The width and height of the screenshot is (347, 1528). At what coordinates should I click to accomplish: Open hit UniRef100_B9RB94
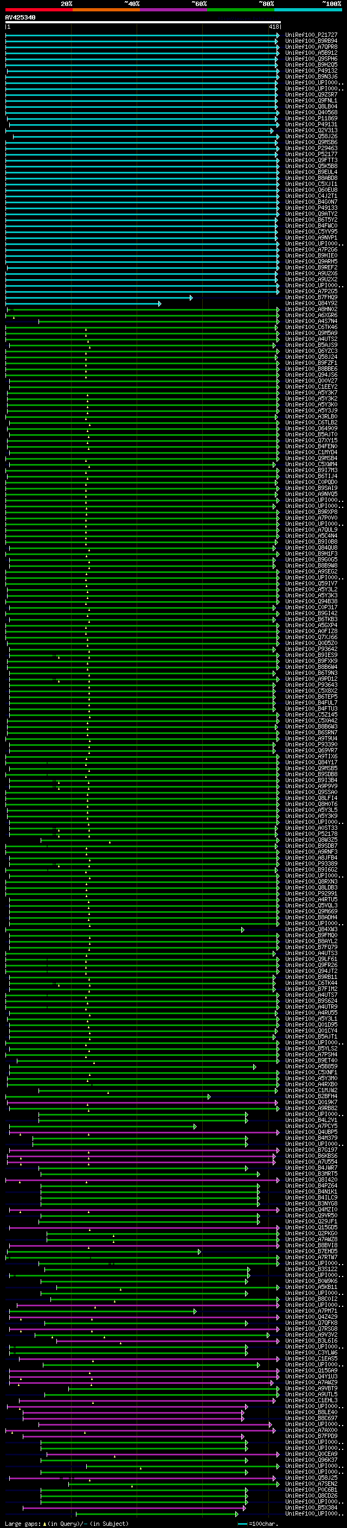[311, 41]
